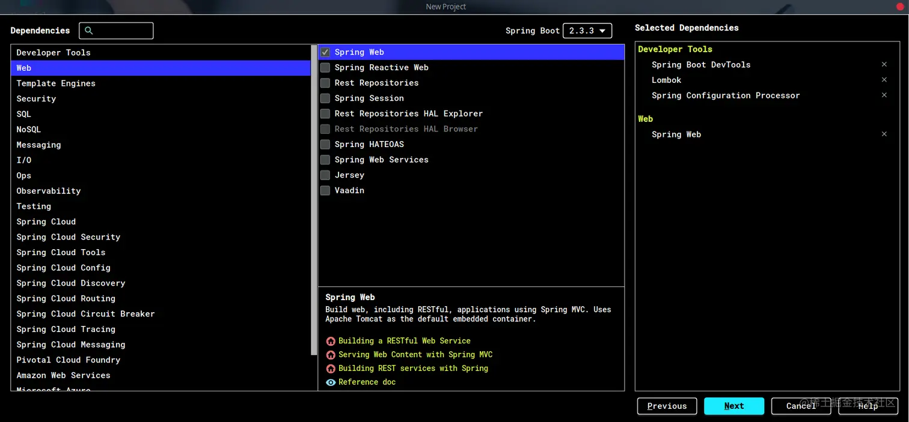Select the Messaging category

[x=161, y=145]
